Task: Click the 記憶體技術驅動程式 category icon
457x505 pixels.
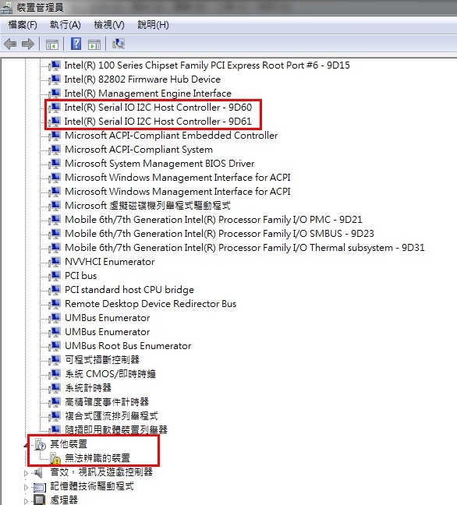Action: click(40, 486)
